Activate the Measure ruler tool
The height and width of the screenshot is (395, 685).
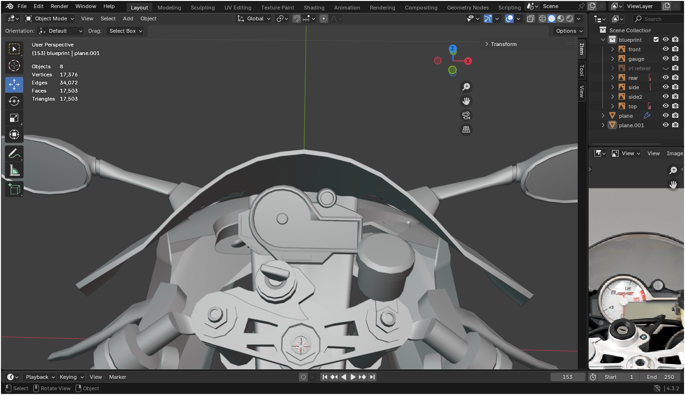tap(14, 170)
